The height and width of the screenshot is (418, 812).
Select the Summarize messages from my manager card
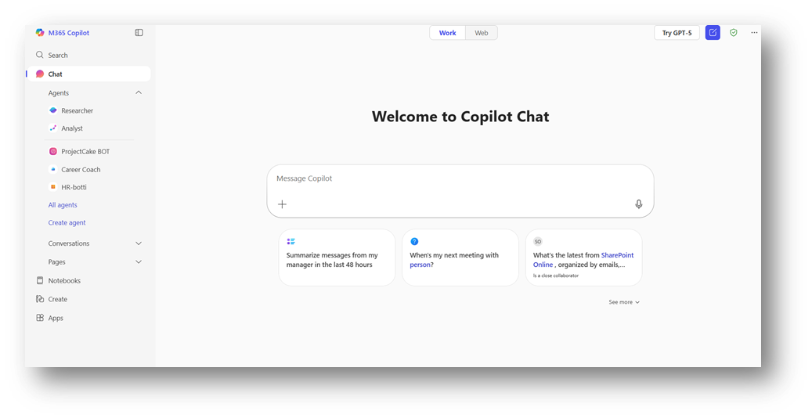tap(337, 258)
